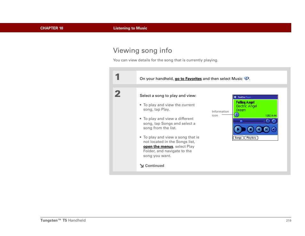Image resolution: width=305 pixels, height=236 pixels.
Task: Tap the Information icon in the player
Action: [237, 115]
